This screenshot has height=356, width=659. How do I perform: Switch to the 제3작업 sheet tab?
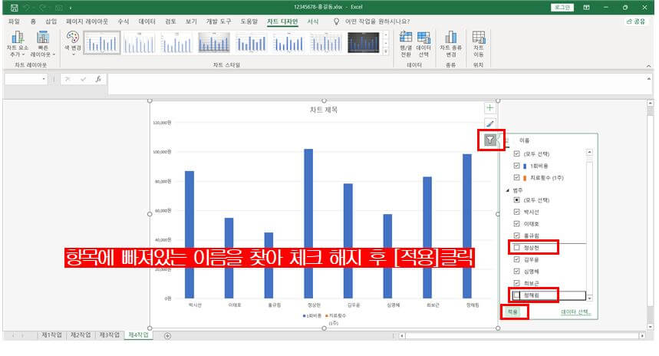pos(109,335)
